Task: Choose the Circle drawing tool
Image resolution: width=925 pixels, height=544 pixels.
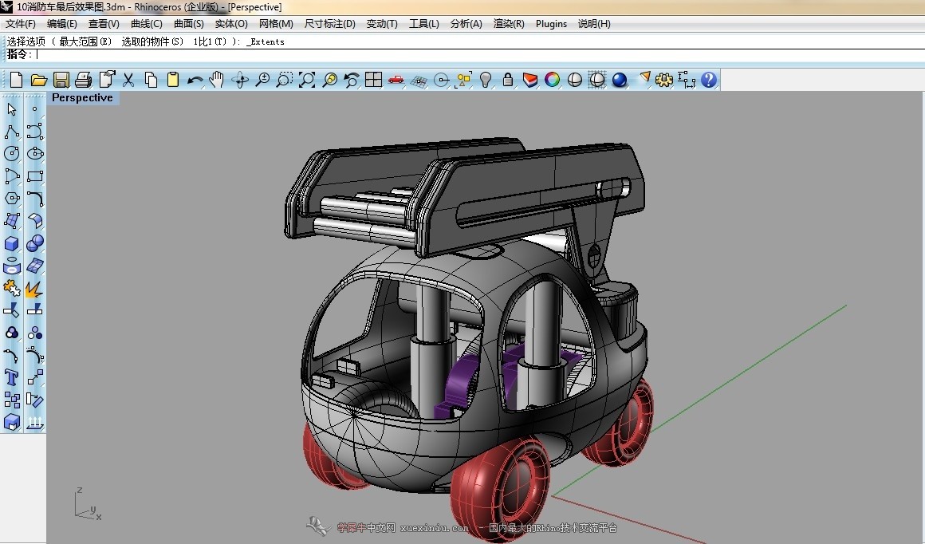Action: coord(12,153)
